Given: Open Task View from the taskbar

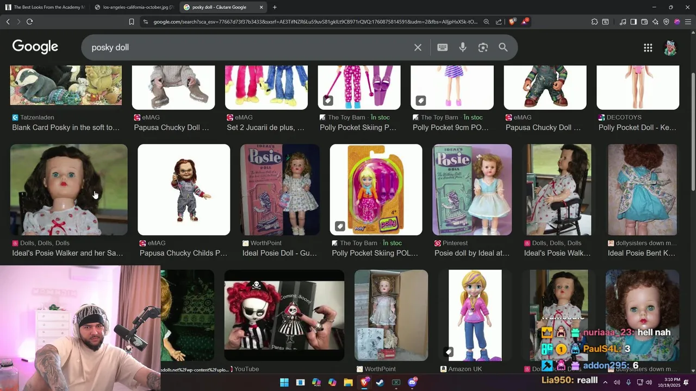Looking at the screenshot, I should 300,382.
